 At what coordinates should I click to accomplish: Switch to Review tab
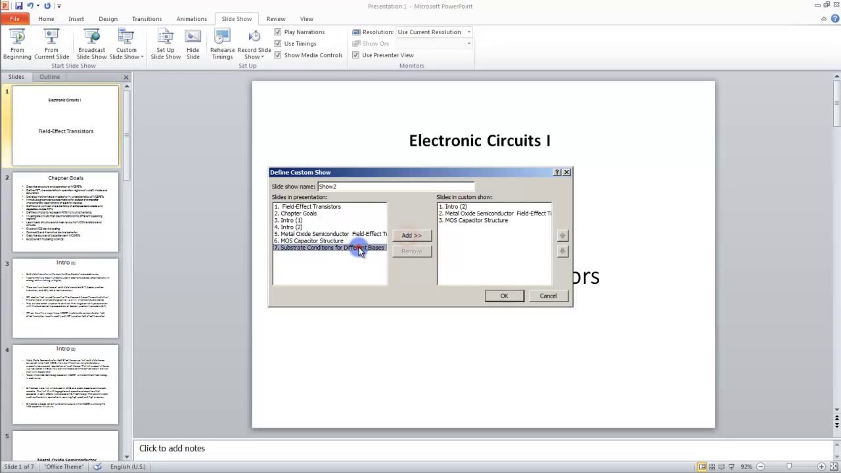point(275,19)
